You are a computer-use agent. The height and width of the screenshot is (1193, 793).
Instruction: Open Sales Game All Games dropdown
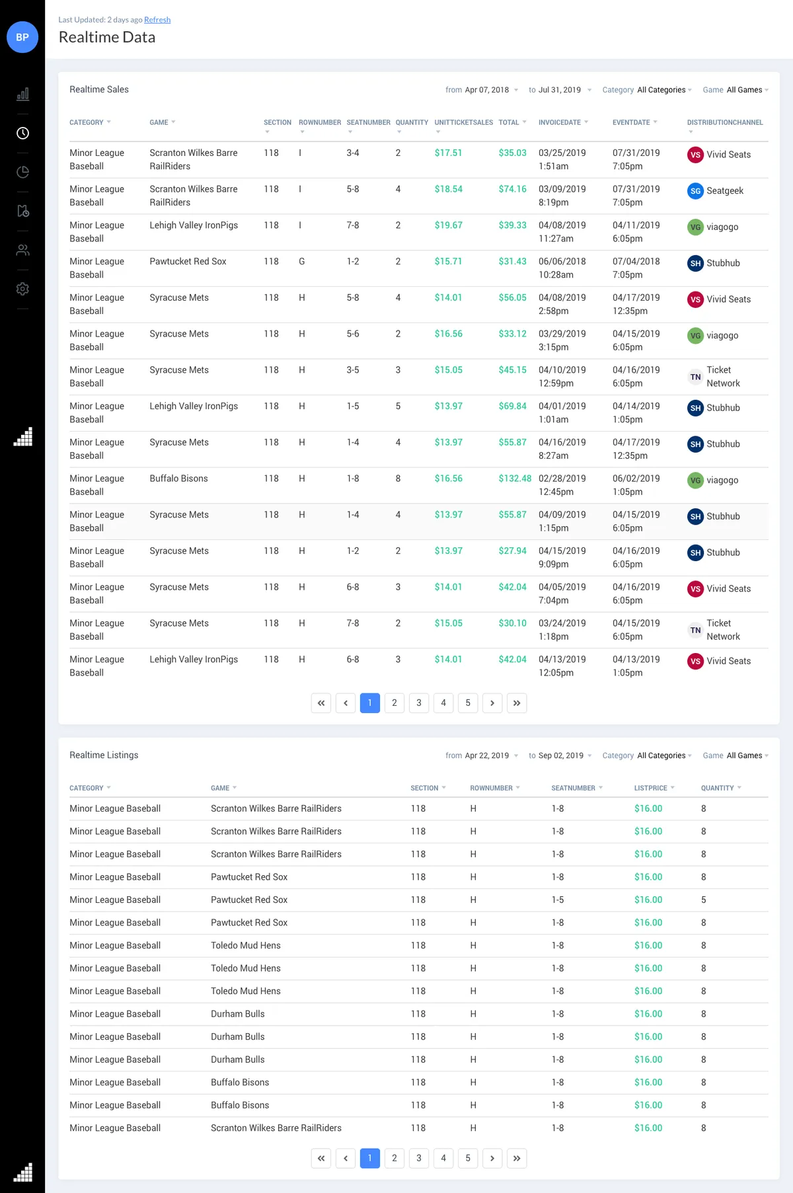click(x=747, y=90)
